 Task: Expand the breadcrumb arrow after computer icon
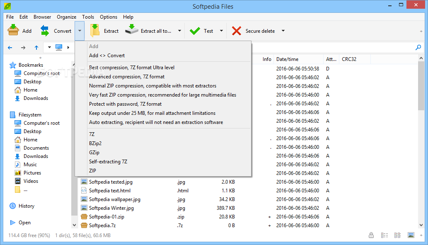pos(68,48)
